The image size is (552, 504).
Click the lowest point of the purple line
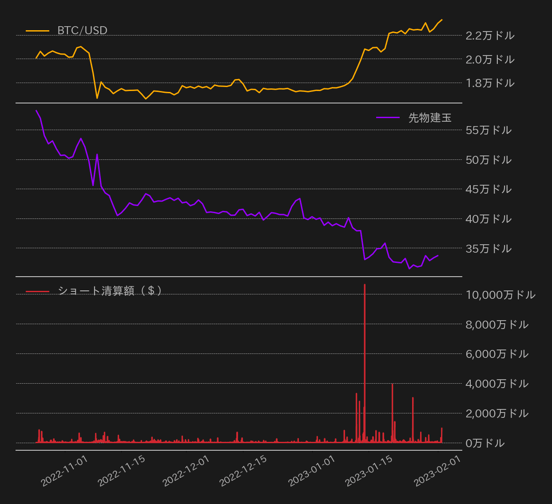(x=409, y=269)
